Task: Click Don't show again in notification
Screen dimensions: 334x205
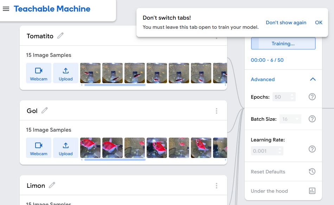Action: click(286, 22)
